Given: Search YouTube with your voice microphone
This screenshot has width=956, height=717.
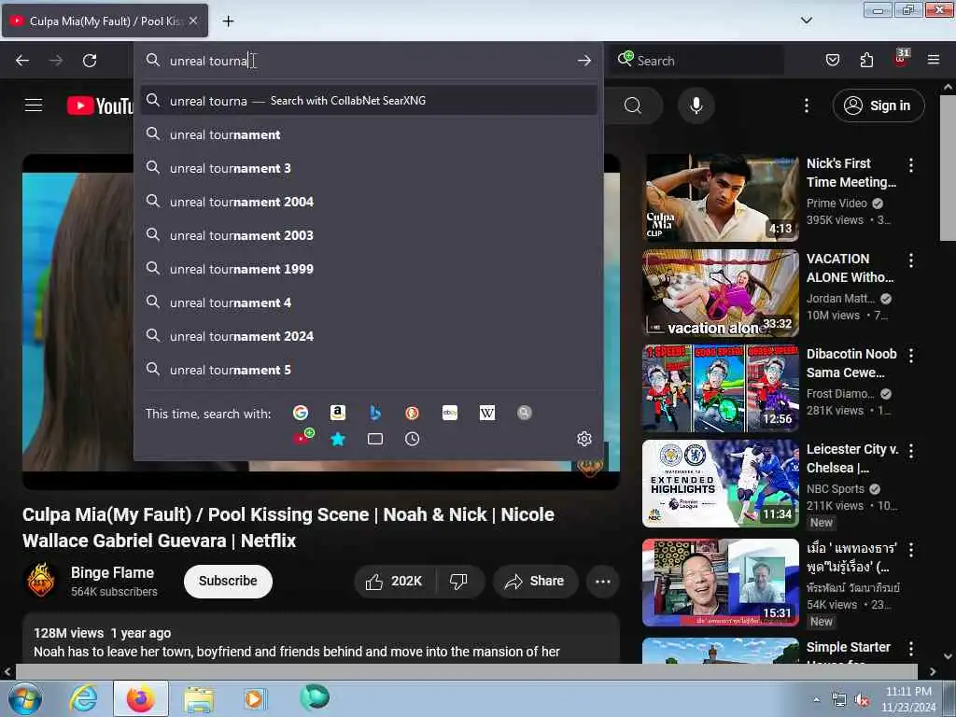Looking at the screenshot, I should pyautogui.click(x=696, y=105).
